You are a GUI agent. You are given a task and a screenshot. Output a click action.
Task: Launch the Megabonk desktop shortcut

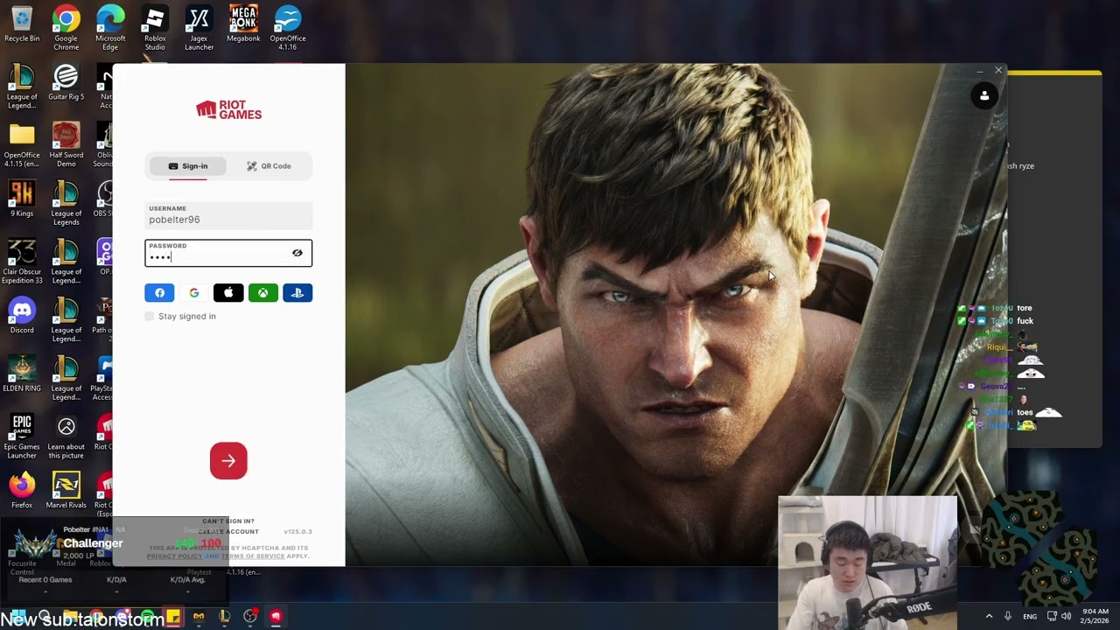click(243, 24)
